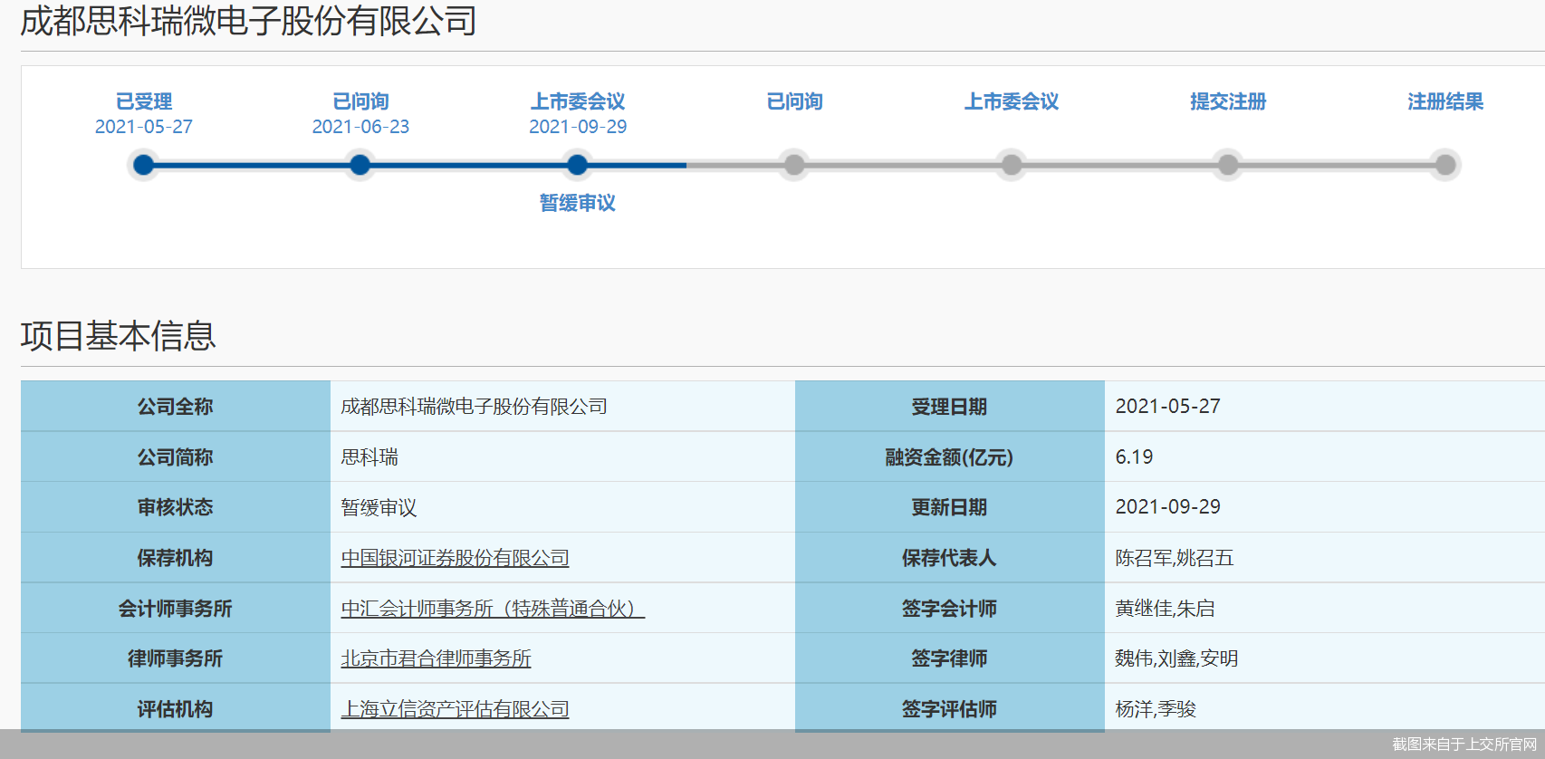Click the 思科瑞 short name value

point(369,457)
